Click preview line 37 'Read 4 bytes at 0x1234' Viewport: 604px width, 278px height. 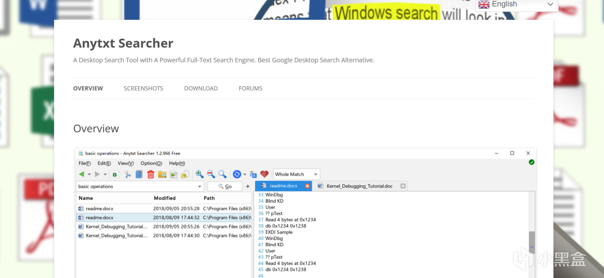click(x=291, y=220)
